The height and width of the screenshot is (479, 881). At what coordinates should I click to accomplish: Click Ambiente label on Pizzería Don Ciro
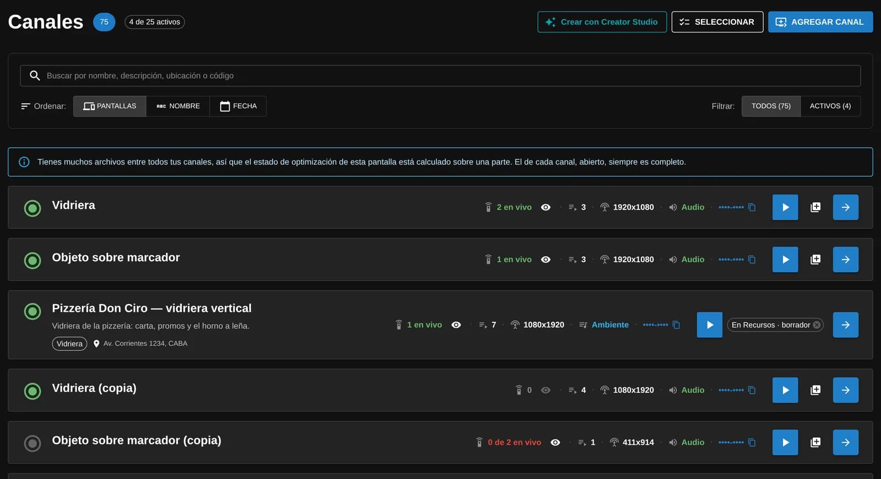pyautogui.click(x=610, y=325)
